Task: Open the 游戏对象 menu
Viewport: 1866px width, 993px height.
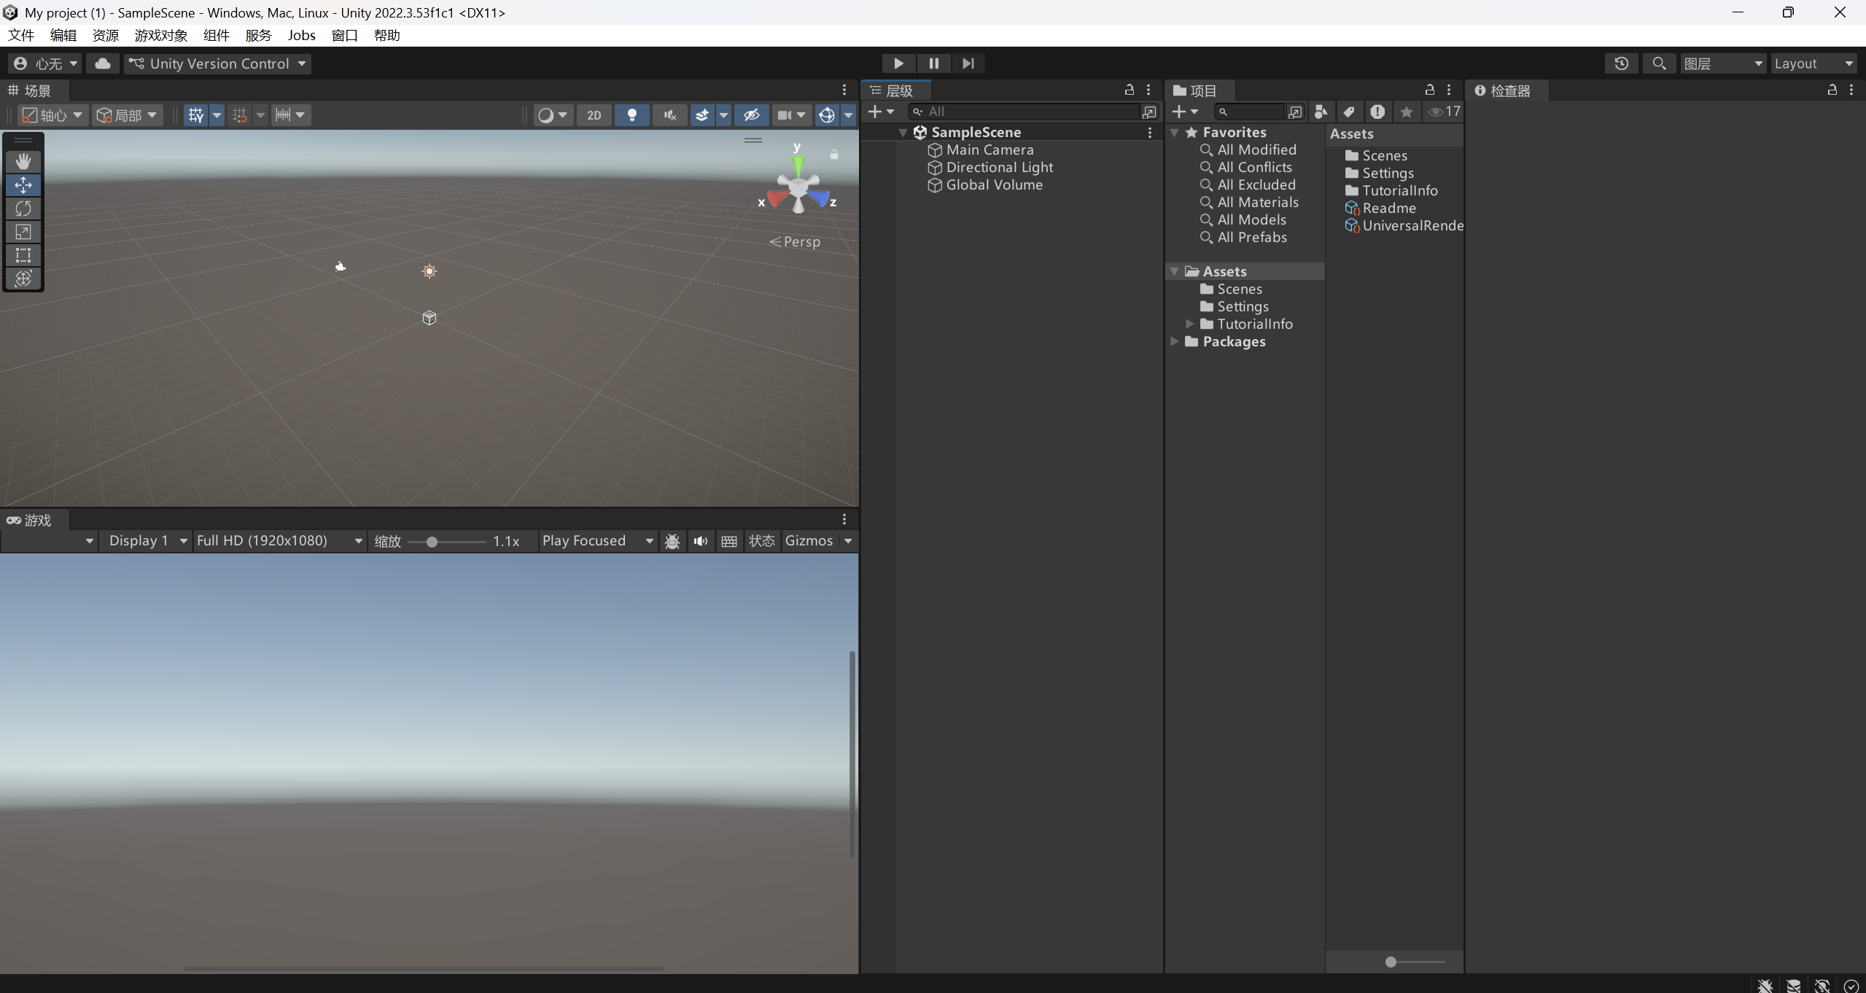Action: click(160, 35)
